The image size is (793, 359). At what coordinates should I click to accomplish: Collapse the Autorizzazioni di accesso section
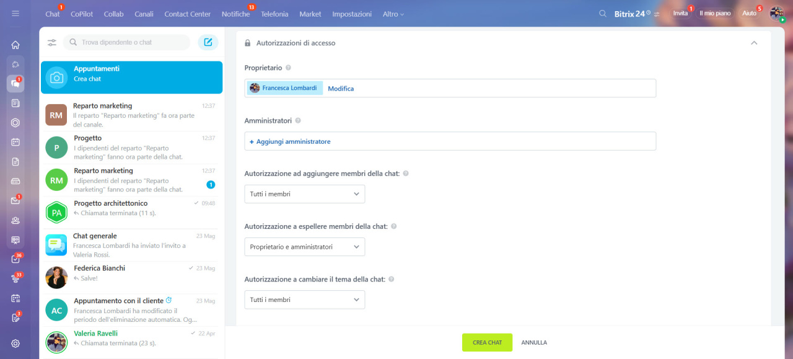click(754, 43)
